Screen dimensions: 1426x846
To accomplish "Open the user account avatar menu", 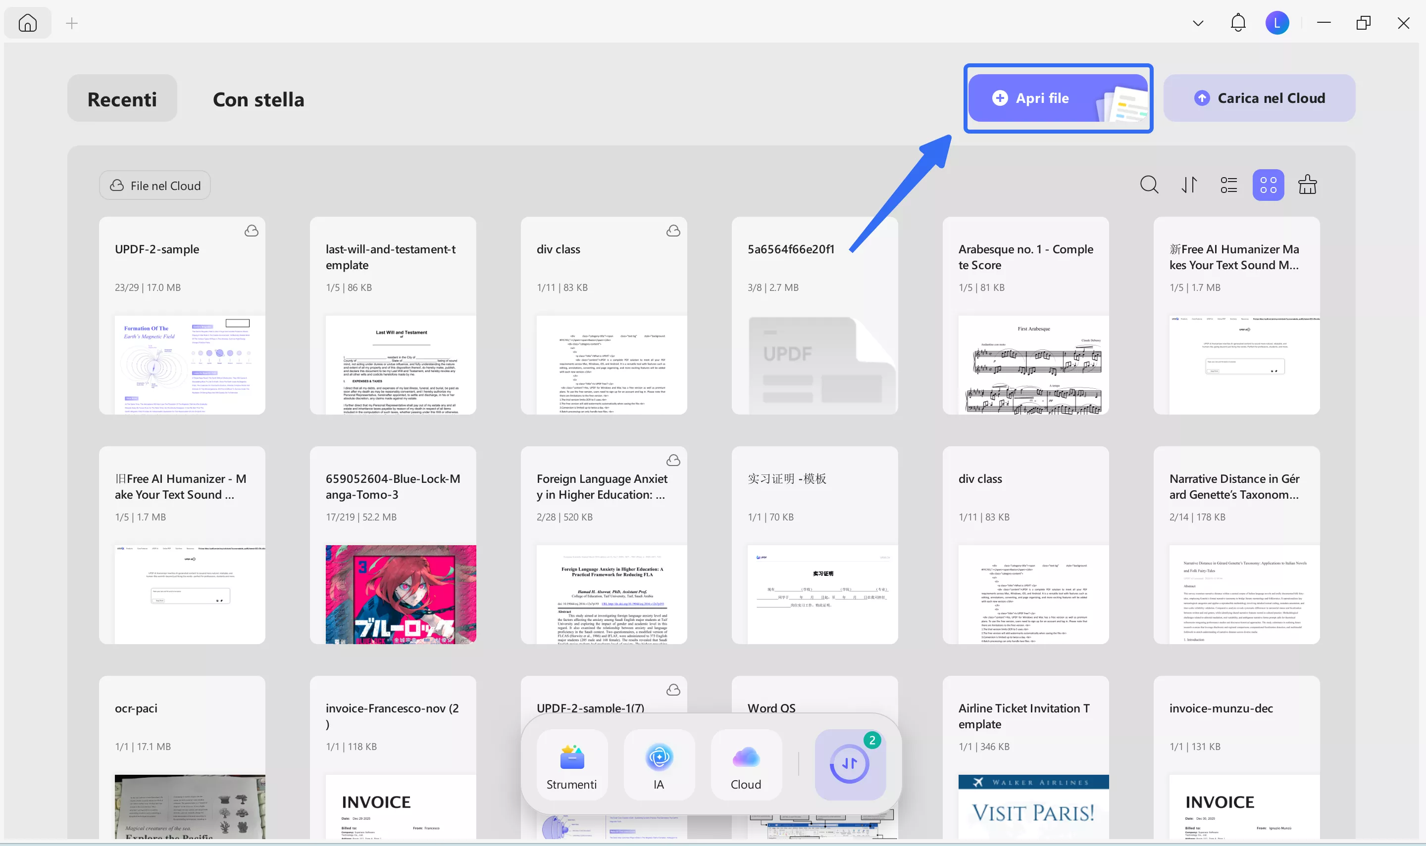I will pyautogui.click(x=1276, y=23).
